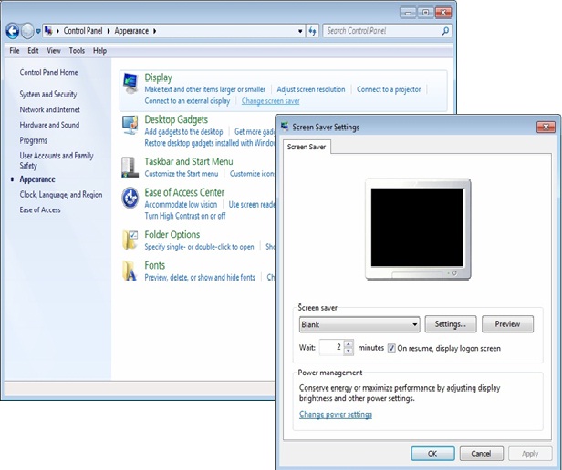The width and height of the screenshot is (562, 470).
Task: Click the Ease of Access Center icon
Action: point(130,198)
